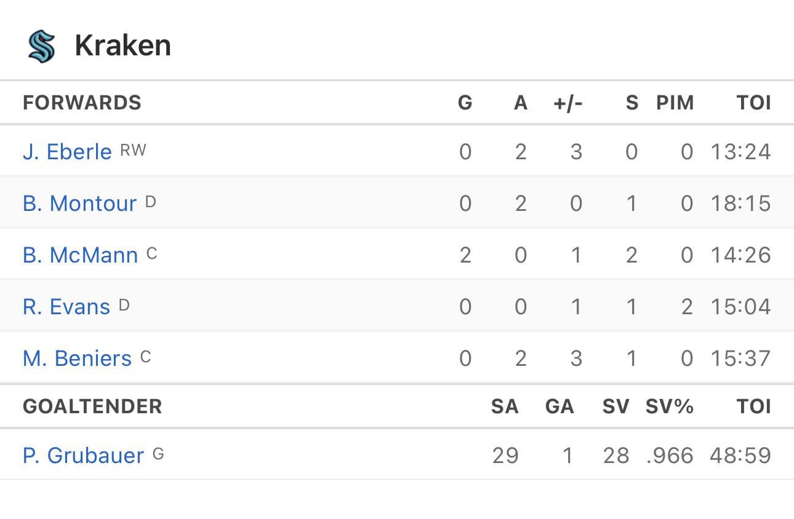Screen dimensions: 794x519
Task: Click goaltender P. Grubauer's name
Action: point(82,455)
